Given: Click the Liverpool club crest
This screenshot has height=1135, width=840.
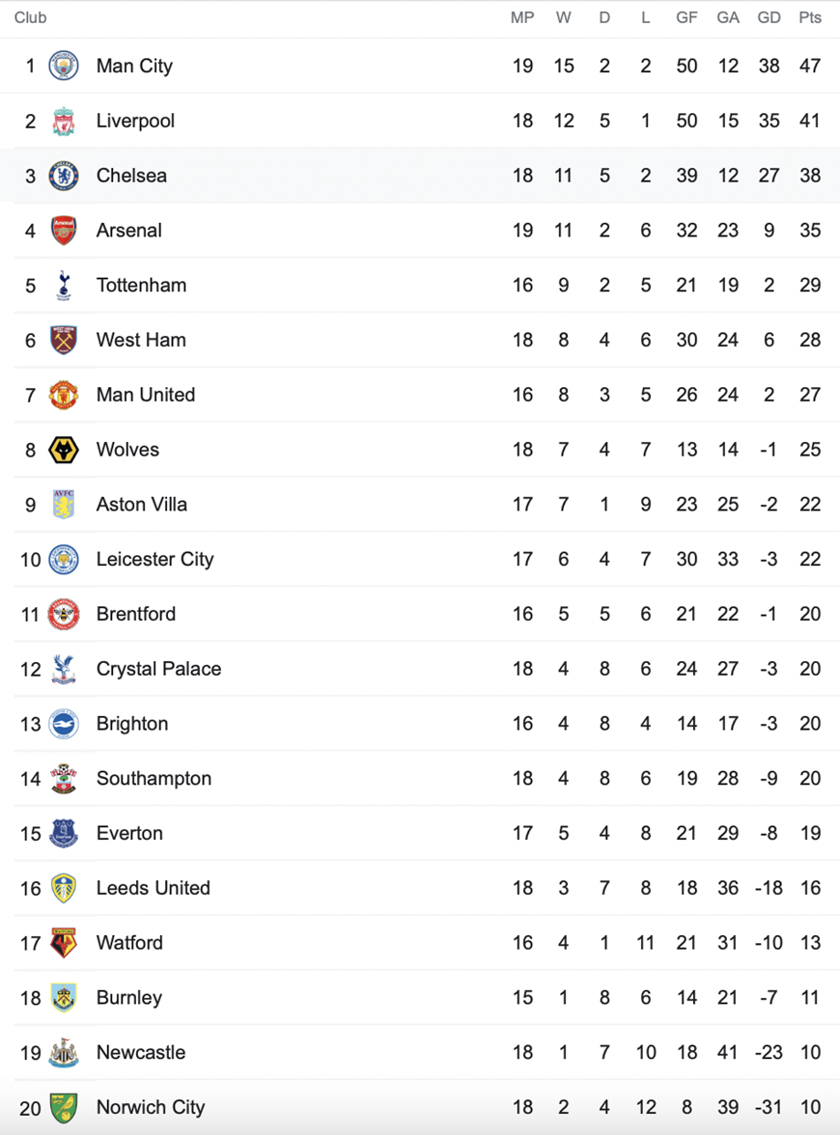Looking at the screenshot, I should click(x=64, y=121).
